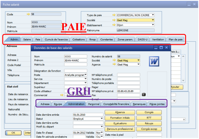Click the Date dernière entrée field

click(88, 115)
